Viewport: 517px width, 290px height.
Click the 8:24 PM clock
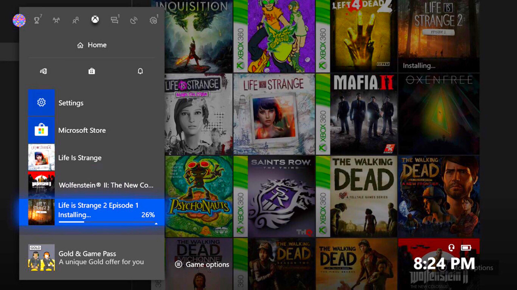(444, 264)
